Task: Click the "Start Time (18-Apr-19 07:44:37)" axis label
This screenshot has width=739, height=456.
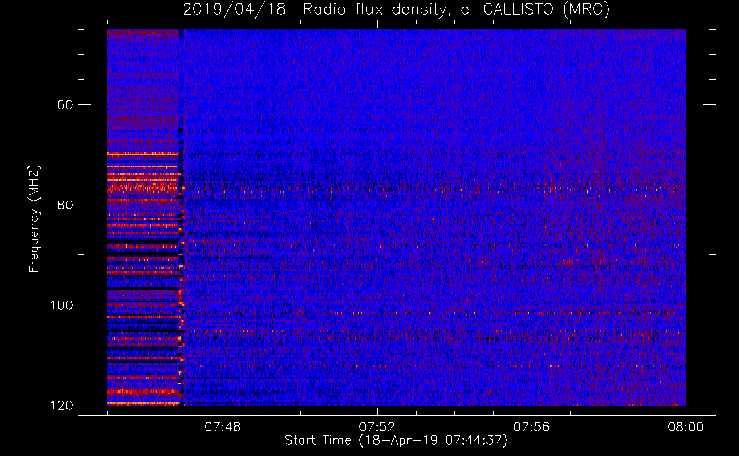Action: click(x=396, y=440)
